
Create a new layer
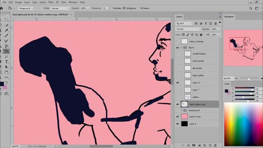click(210, 145)
